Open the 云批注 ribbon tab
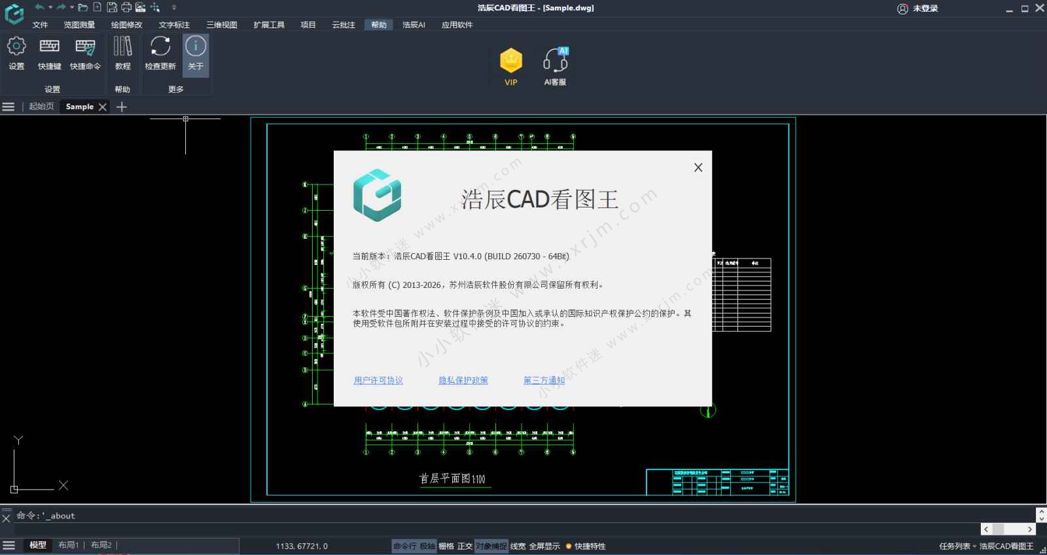Viewport: 1047px width, 555px height. (344, 25)
